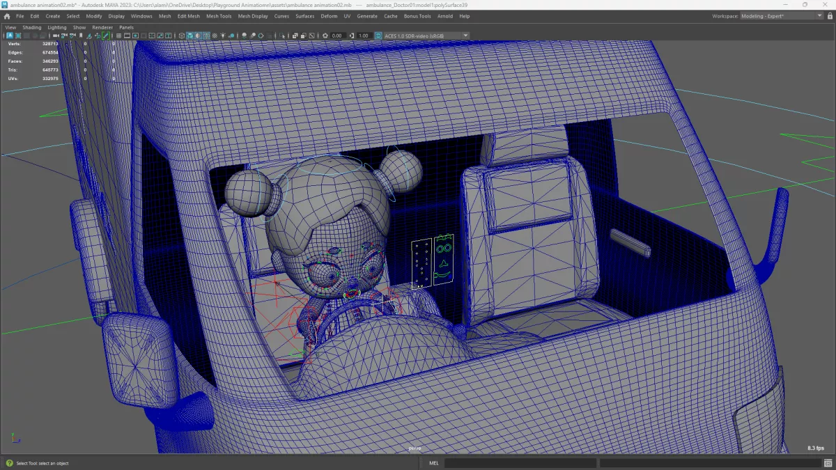836x470 pixels.
Task: Click the Motion Blur icon
Action: pos(253,36)
